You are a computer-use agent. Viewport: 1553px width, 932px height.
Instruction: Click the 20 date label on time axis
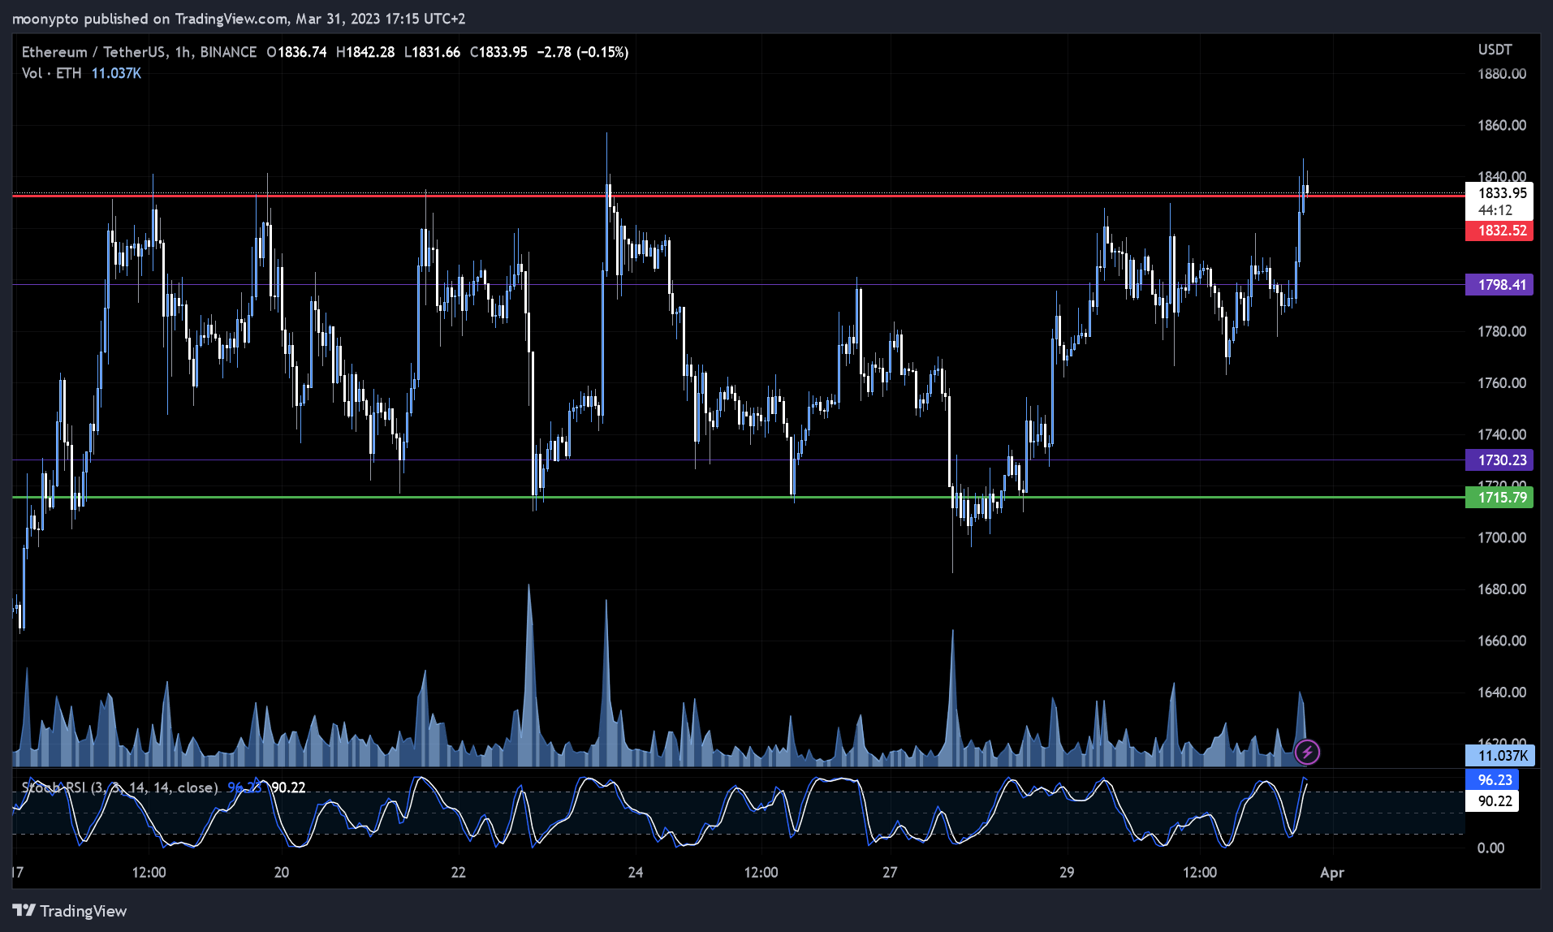(x=282, y=873)
